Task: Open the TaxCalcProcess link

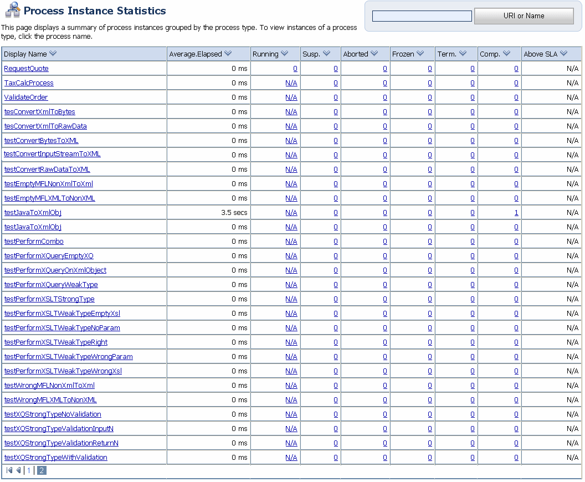Action: (29, 83)
